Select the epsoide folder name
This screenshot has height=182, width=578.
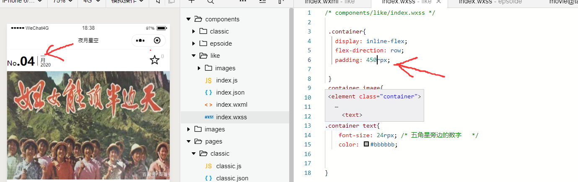(221, 44)
